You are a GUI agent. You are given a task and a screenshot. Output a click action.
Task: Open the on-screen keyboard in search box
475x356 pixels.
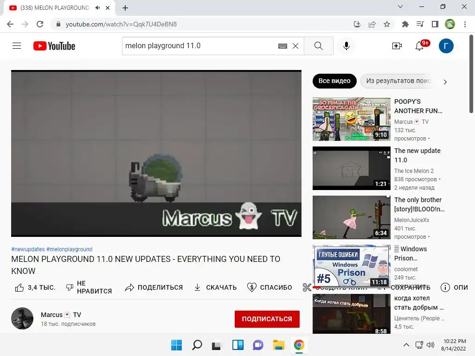pos(282,46)
